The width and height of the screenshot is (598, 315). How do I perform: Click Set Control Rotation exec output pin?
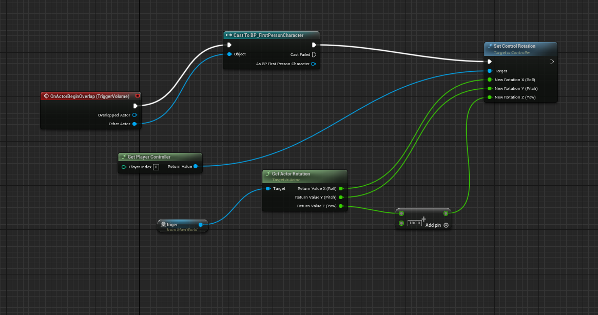(551, 62)
